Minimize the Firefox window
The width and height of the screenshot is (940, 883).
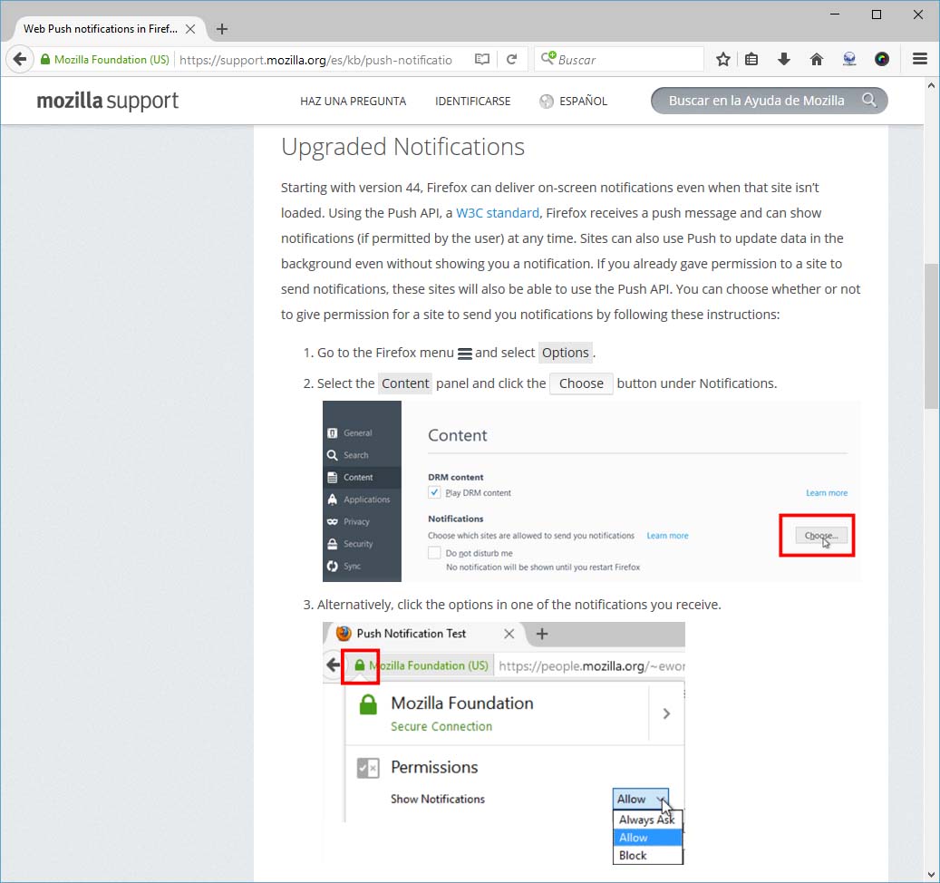tap(835, 15)
